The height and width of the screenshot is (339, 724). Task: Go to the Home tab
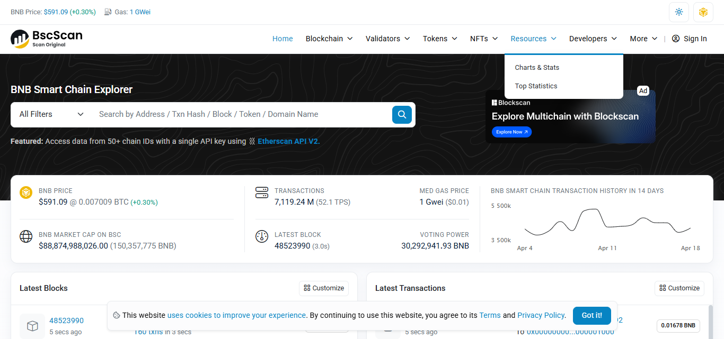point(282,39)
